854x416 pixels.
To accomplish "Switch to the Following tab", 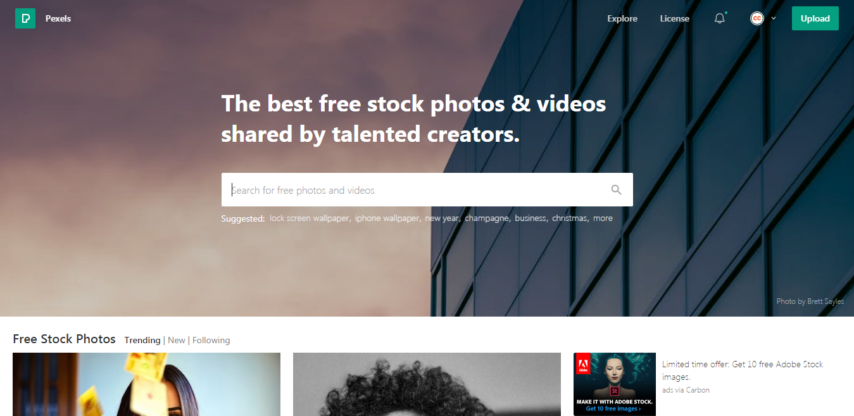I will point(211,340).
